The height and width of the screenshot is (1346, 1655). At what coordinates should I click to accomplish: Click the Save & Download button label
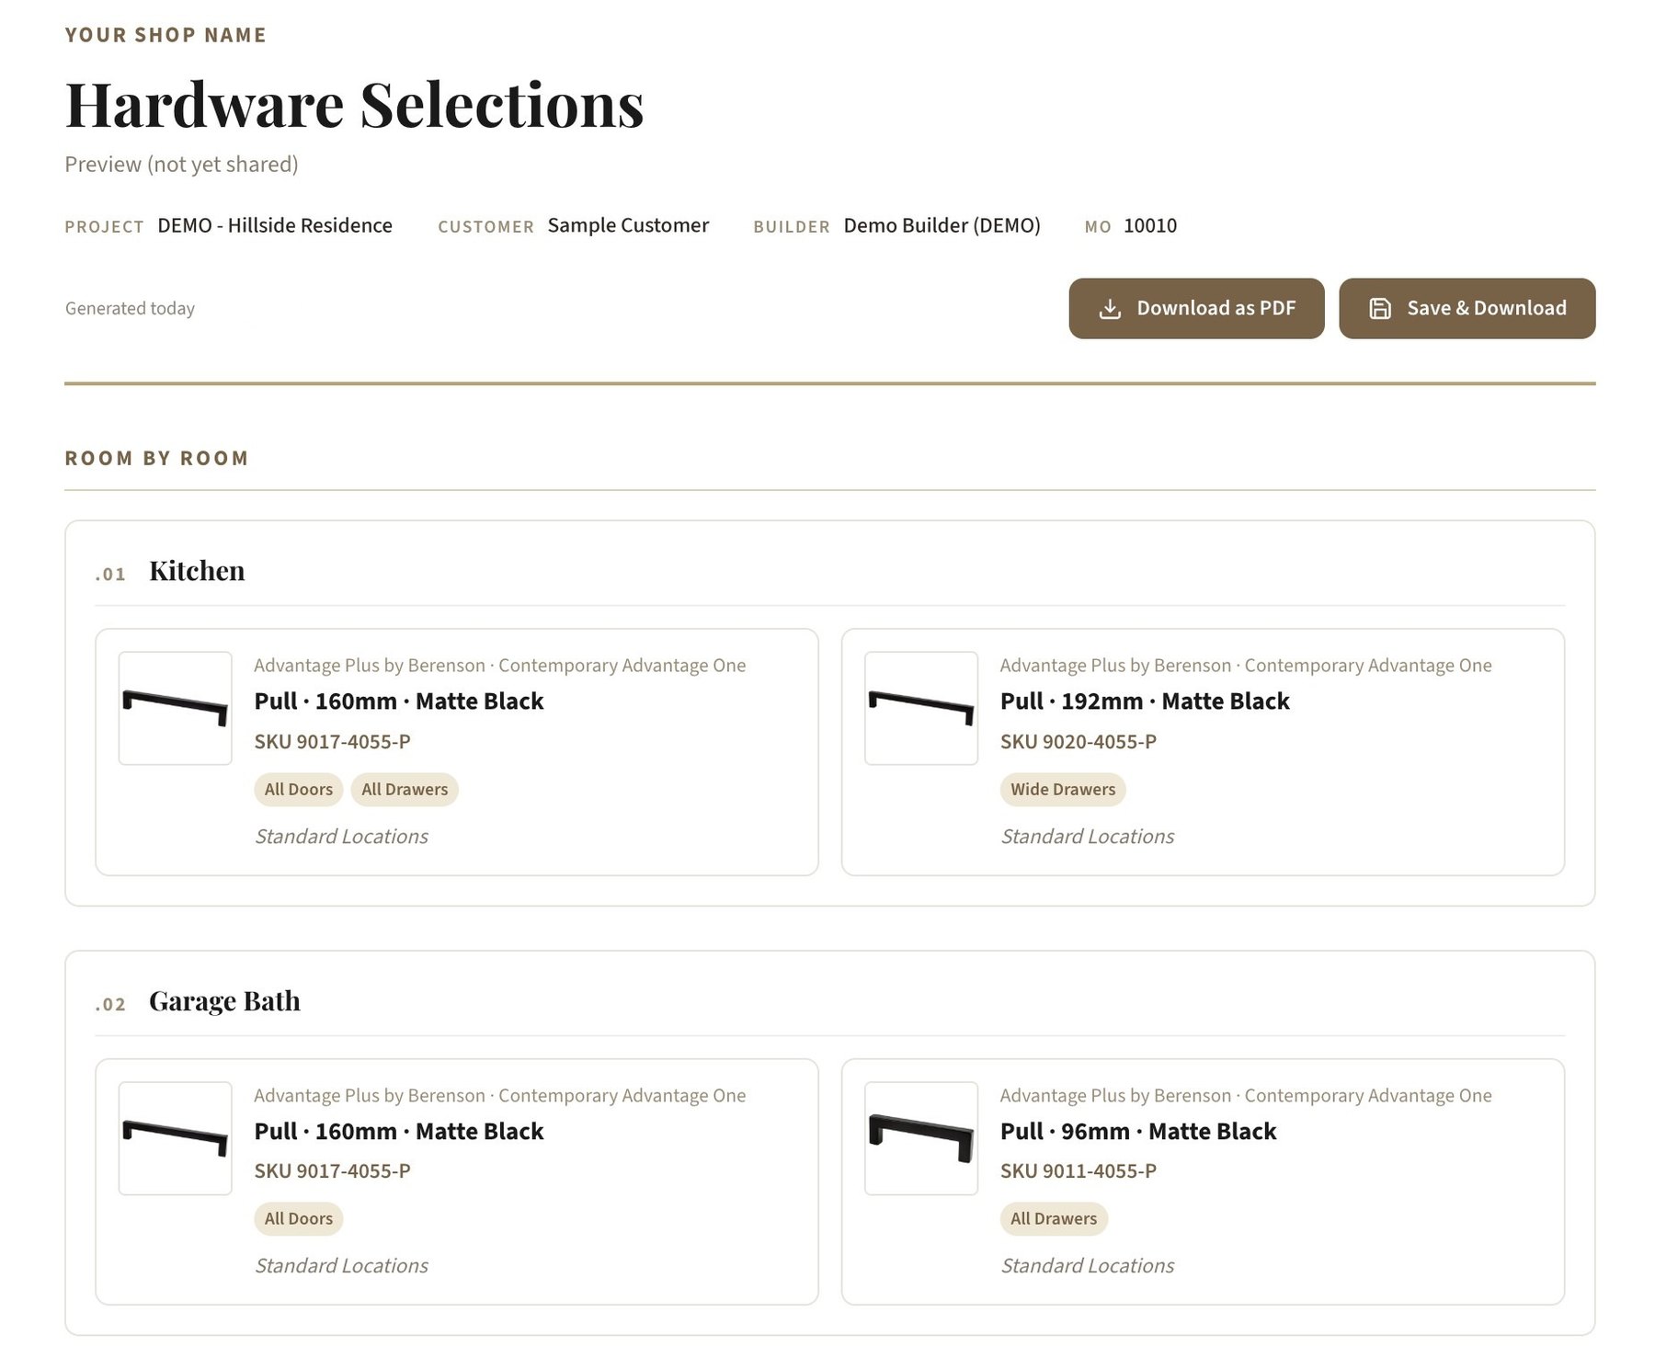point(1486,308)
